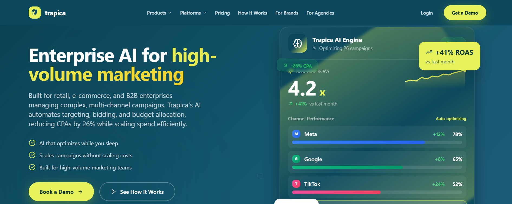Click the -26% CPA badge
Image resolution: width=512 pixels, height=204 pixels.
click(x=297, y=65)
